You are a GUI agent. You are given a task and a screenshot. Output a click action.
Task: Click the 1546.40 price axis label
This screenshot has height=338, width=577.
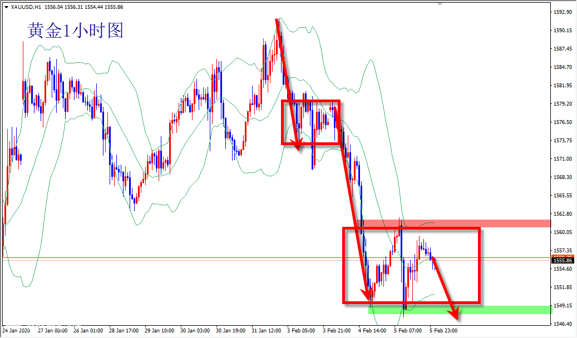(563, 324)
